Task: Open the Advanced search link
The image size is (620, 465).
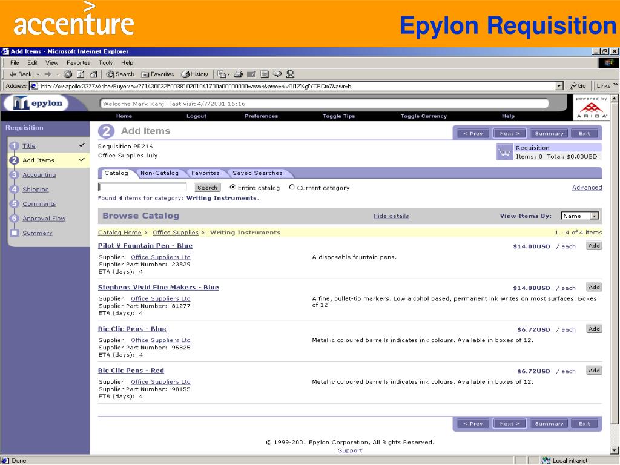Action: pyautogui.click(x=587, y=188)
